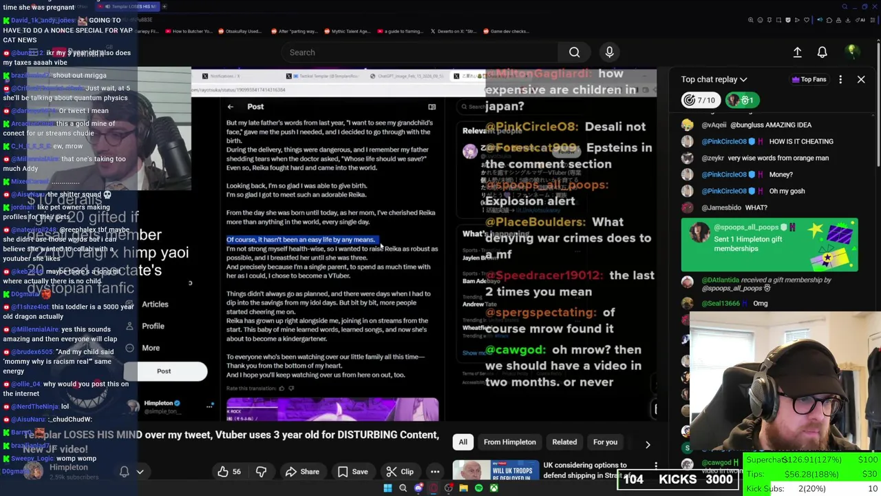
Task: Expand the Top chat replay dropdown
Action: (714, 79)
